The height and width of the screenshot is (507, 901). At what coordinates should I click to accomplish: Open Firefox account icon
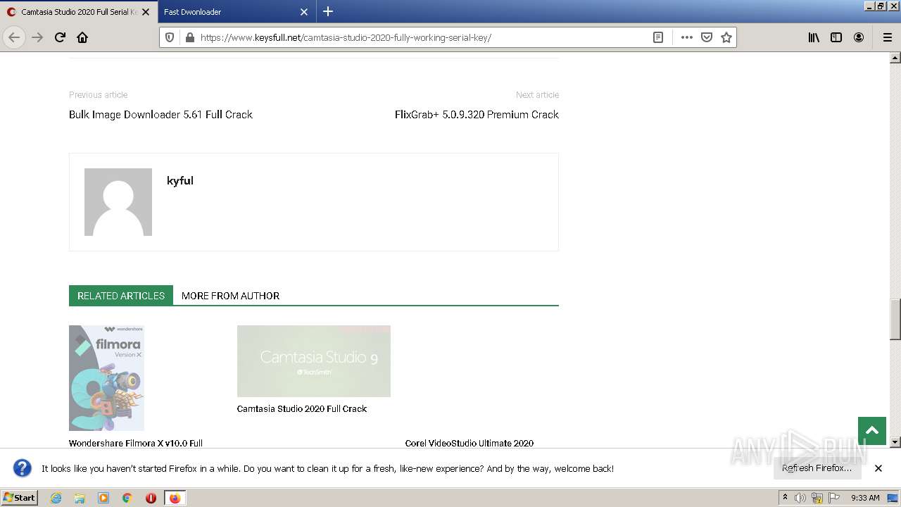859,37
